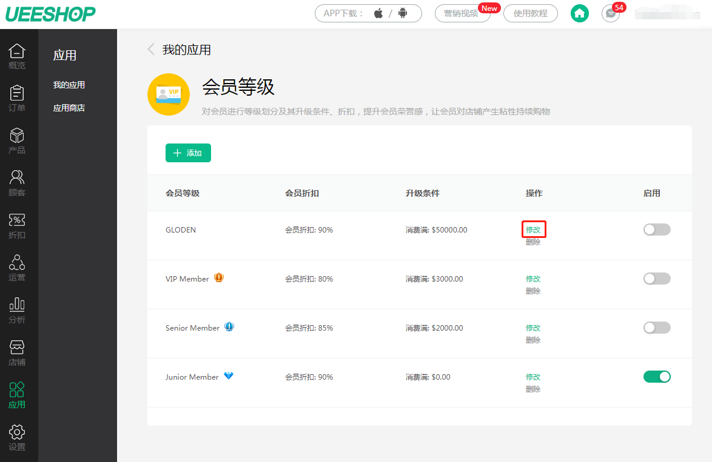This screenshot has height=462, width=712.
Task: Click the blue crown beside Senior Member
Action: pyautogui.click(x=229, y=326)
